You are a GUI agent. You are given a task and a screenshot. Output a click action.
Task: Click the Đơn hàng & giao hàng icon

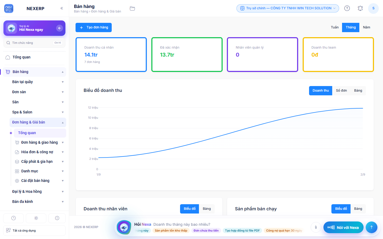coord(17,143)
